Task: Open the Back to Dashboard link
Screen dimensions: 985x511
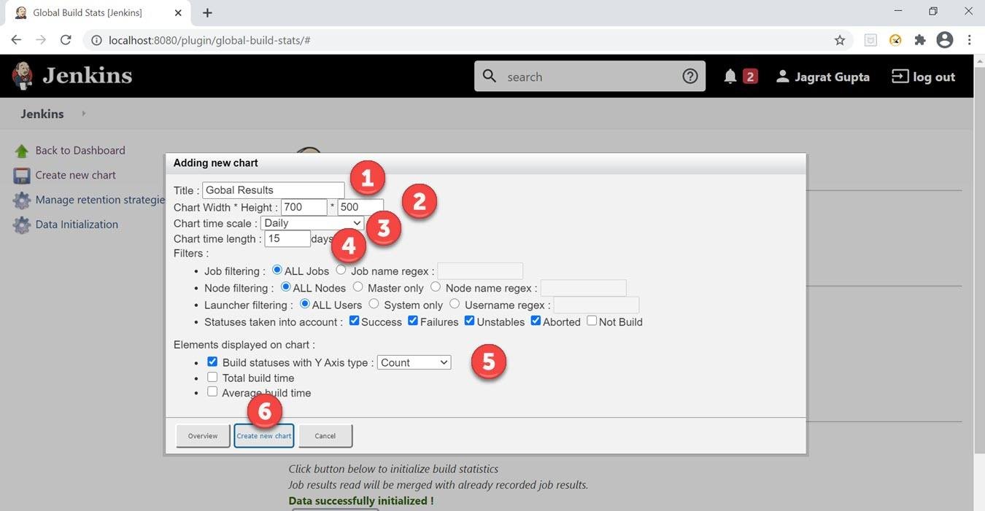Action: 80,150
